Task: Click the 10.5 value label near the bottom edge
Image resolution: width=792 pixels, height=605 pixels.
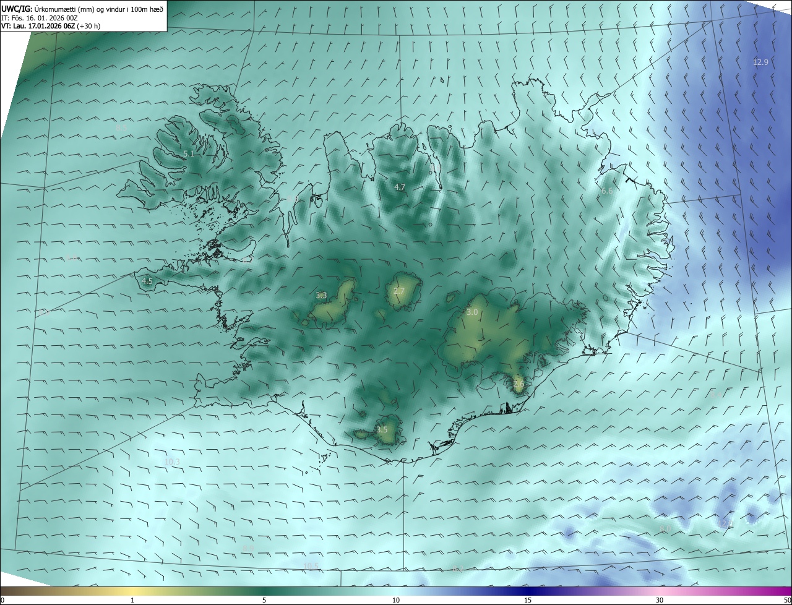Action: (x=311, y=566)
